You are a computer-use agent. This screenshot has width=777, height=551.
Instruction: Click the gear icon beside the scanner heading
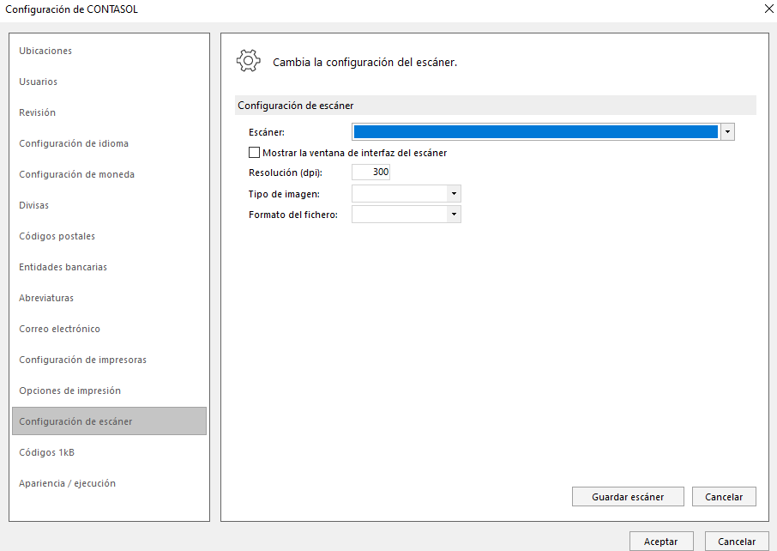click(x=248, y=61)
